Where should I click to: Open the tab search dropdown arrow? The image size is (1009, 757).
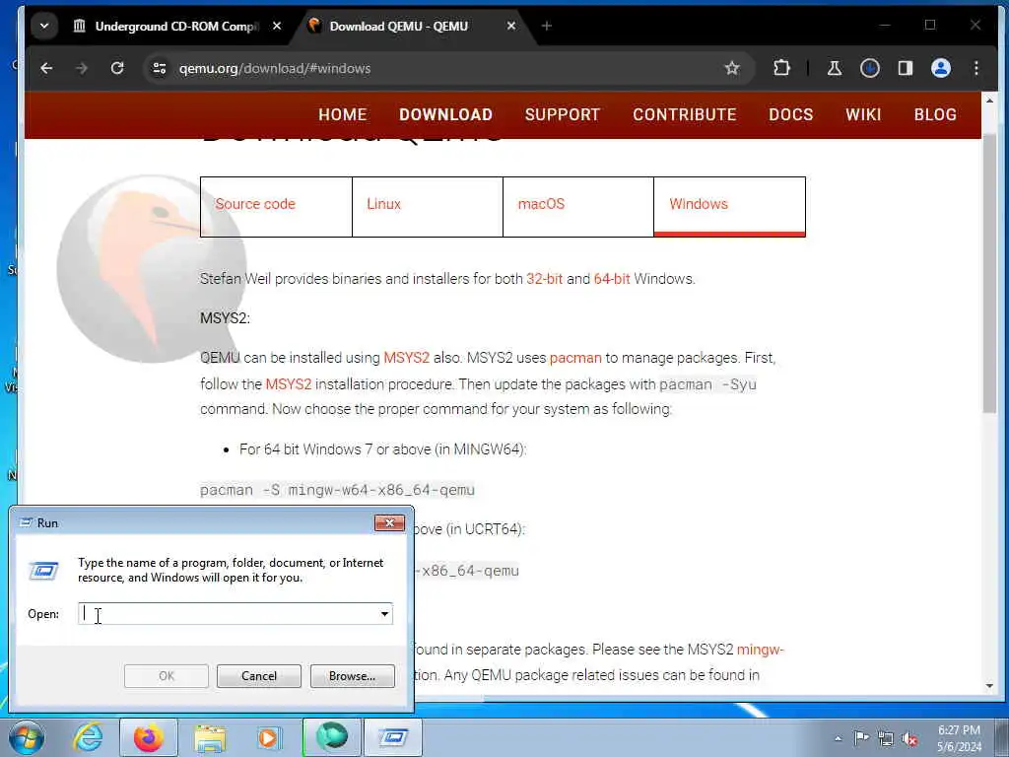click(x=44, y=27)
